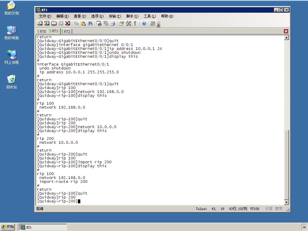Screen dimensions: 308x231
Task: Expand the toolbar options arrow
Action: [x=159, y=24]
